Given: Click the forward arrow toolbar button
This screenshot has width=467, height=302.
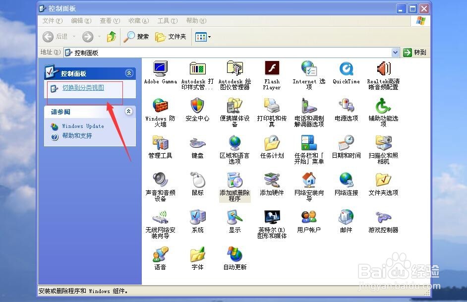Looking at the screenshot, I should pyautogui.click(x=88, y=37).
